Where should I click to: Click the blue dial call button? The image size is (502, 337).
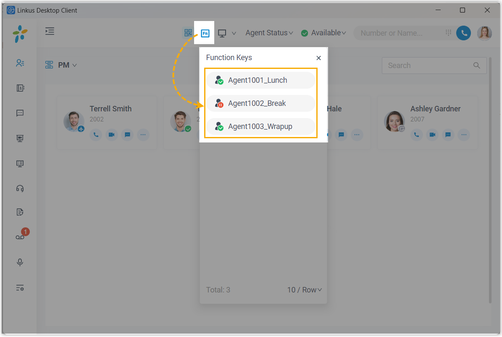coord(463,33)
